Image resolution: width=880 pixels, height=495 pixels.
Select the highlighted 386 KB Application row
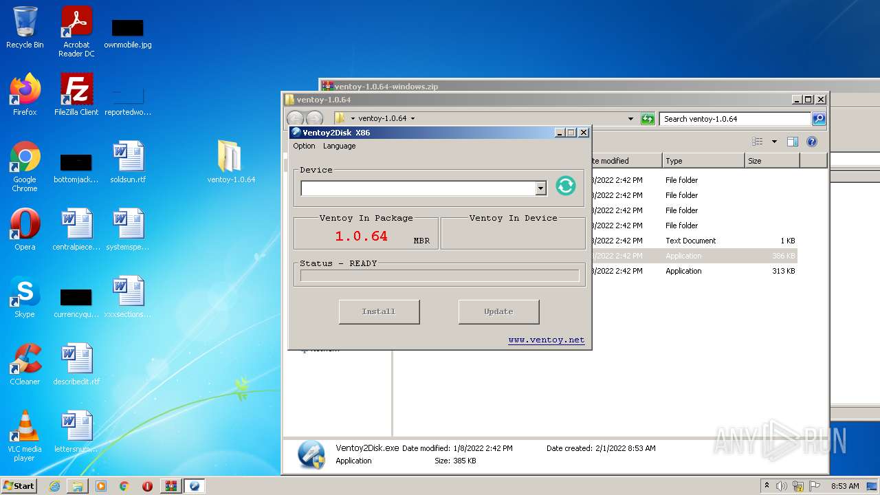694,256
